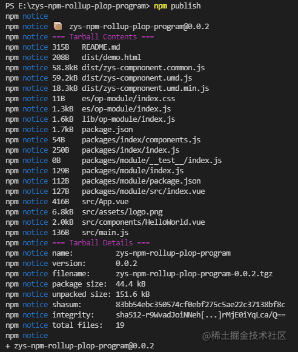Click the size value '315B'

coord(61,47)
